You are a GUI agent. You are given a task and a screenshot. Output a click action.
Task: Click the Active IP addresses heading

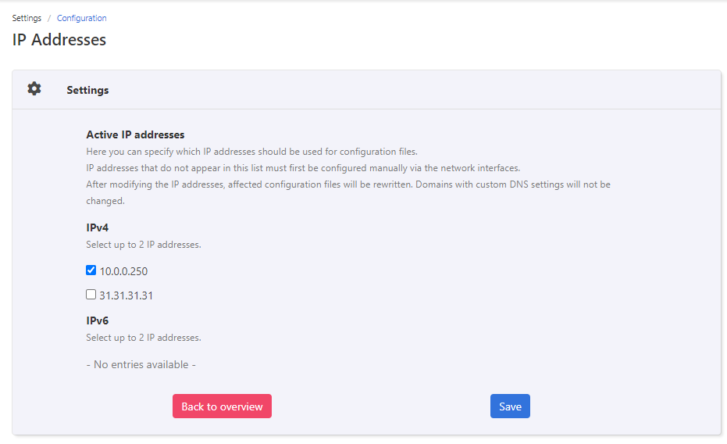pos(135,134)
